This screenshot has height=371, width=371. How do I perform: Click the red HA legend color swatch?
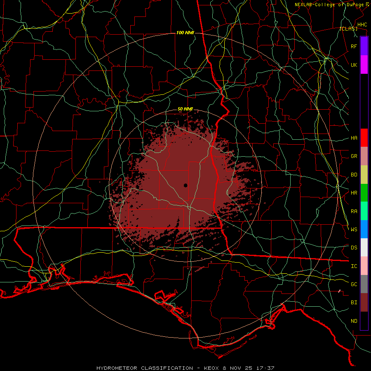point(364,138)
